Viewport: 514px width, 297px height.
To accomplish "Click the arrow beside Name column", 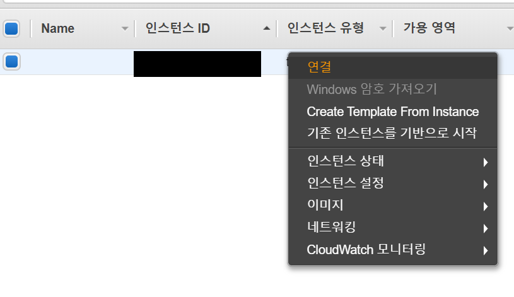I will [124, 28].
